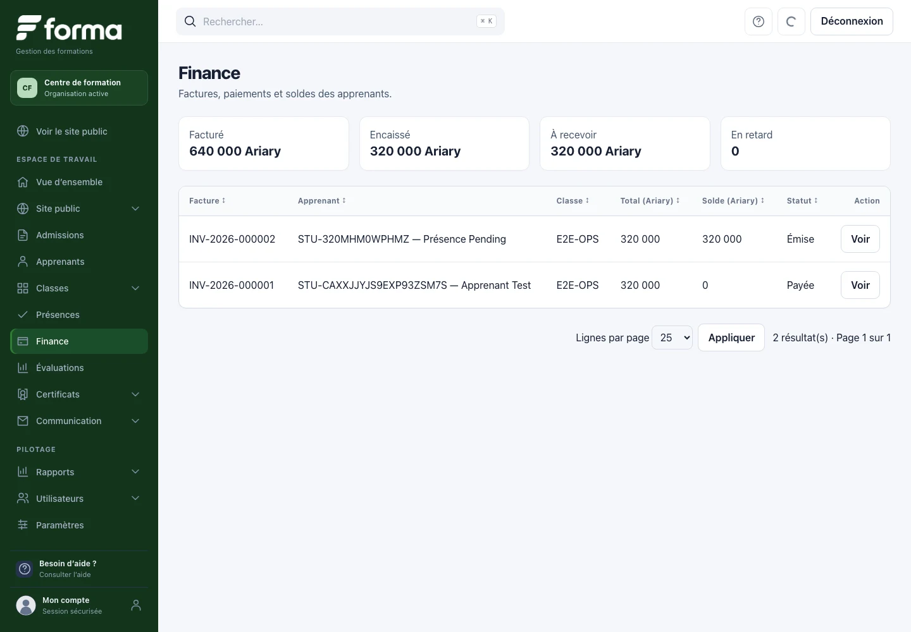Click the person icon for Apprenants
Viewport: 911px width, 632px height.
coord(23,262)
